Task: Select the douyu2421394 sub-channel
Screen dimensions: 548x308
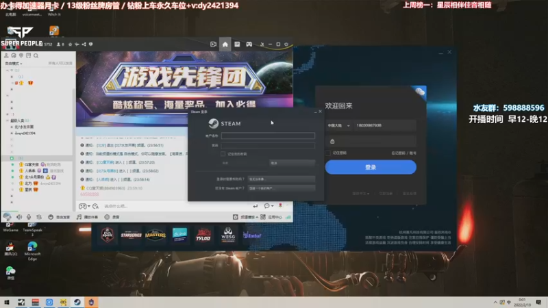Action: tap(25, 133)
